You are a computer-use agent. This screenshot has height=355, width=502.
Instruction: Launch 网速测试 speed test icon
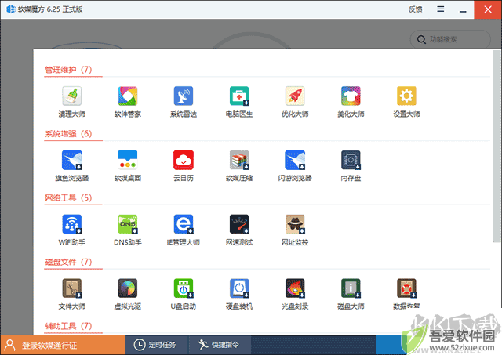239,224
